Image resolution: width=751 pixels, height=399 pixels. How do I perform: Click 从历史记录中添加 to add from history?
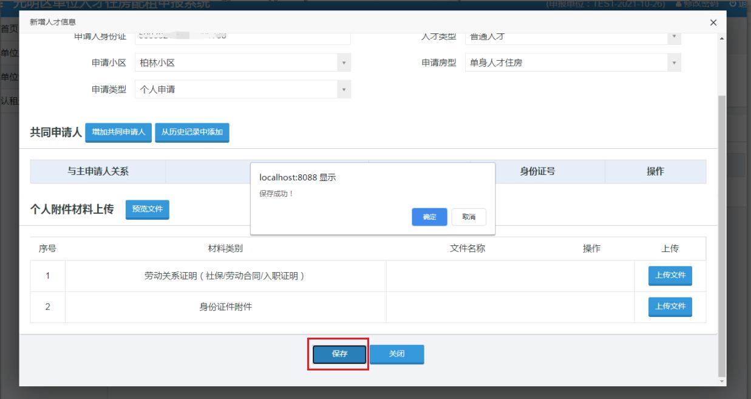193,132
